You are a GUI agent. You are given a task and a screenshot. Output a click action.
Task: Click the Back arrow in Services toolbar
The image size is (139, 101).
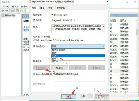pos(3,11)
